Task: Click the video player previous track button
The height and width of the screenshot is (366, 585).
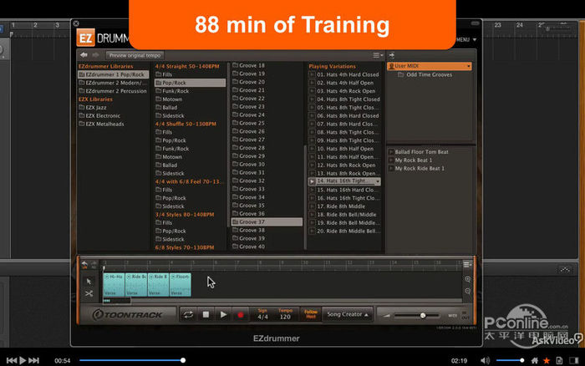Action: coord(11,360)
